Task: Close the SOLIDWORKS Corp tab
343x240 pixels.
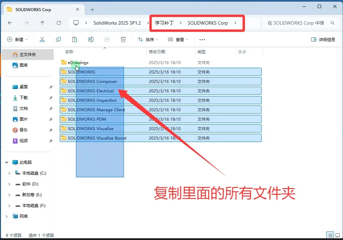Action: (x=77, y=9)
